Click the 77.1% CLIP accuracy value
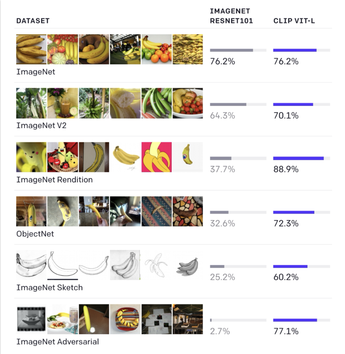 (x=286, y=331)
